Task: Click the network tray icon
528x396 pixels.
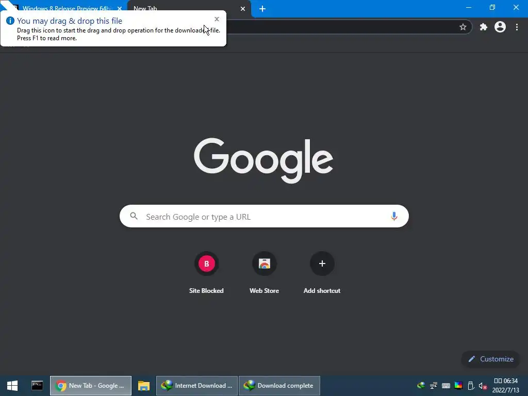Action: click(x=433, y=386)
